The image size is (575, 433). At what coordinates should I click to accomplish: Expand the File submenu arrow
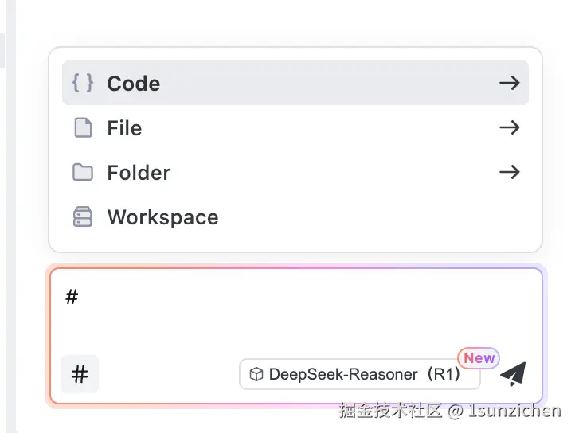click(x=509, y=128)
